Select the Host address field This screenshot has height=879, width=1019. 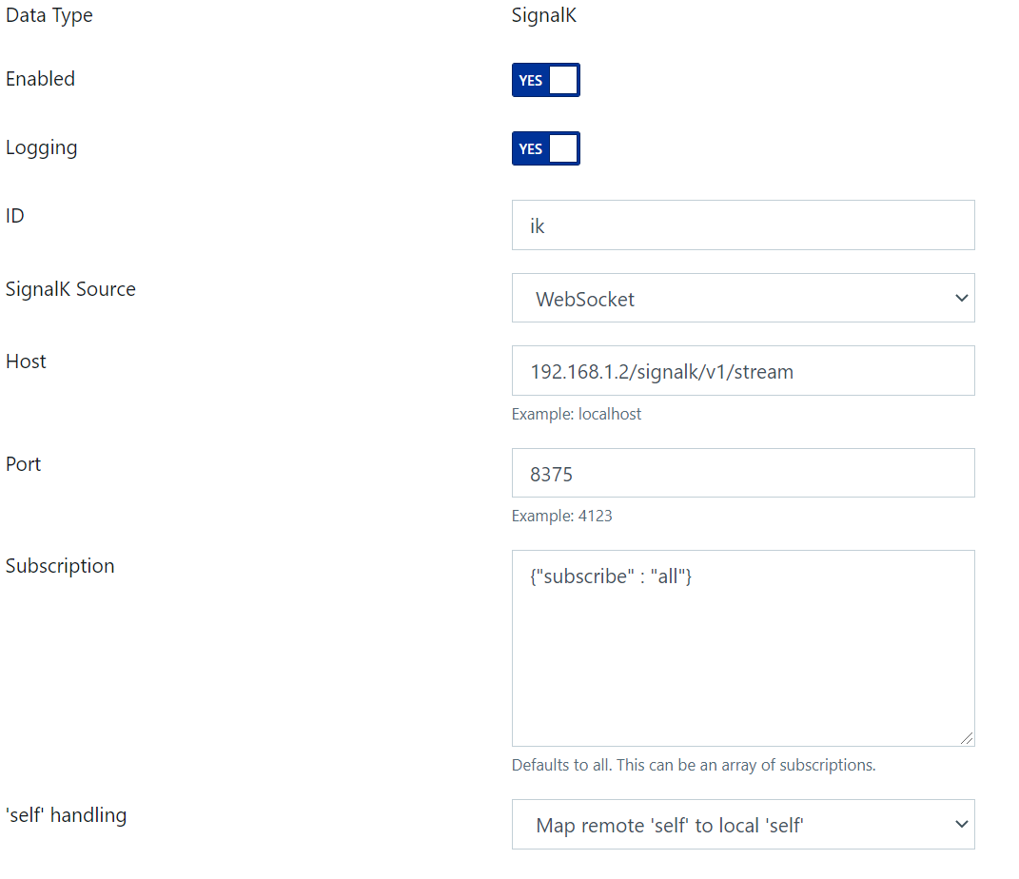click(x=742, y=370)
